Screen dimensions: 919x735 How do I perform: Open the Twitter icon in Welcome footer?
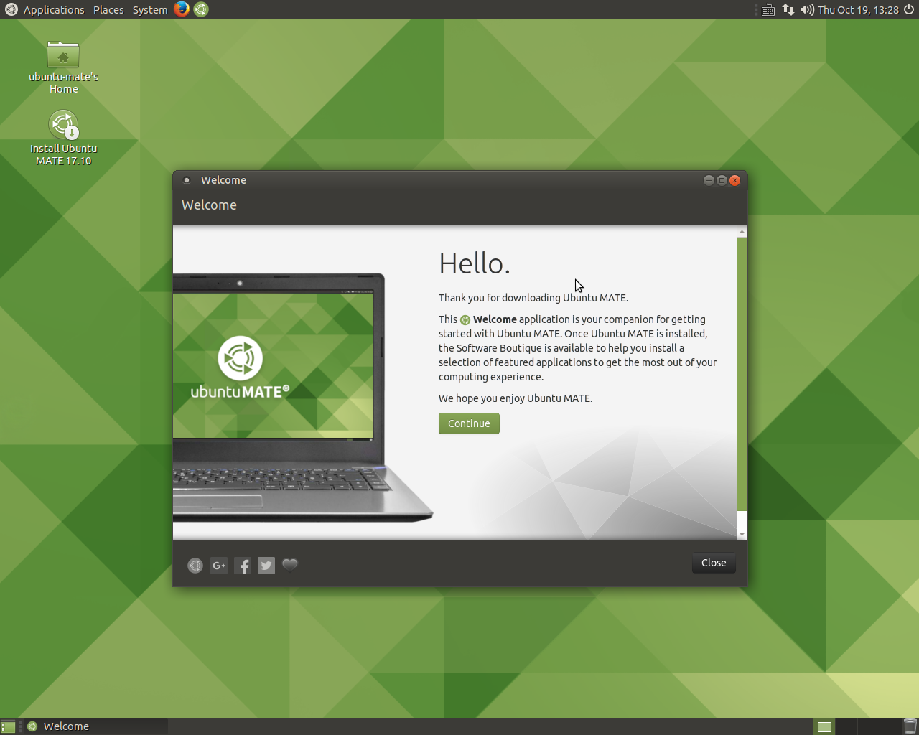pos(266,566)
